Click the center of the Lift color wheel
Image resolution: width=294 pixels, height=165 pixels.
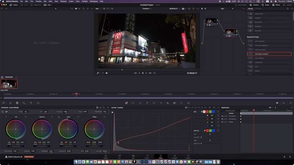pyautogui.click(x=15, y=129)
